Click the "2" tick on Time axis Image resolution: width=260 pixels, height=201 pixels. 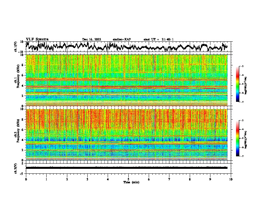67,179
